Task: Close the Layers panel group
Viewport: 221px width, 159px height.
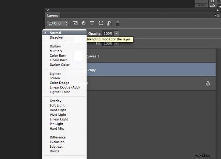Action: point(48,10)
